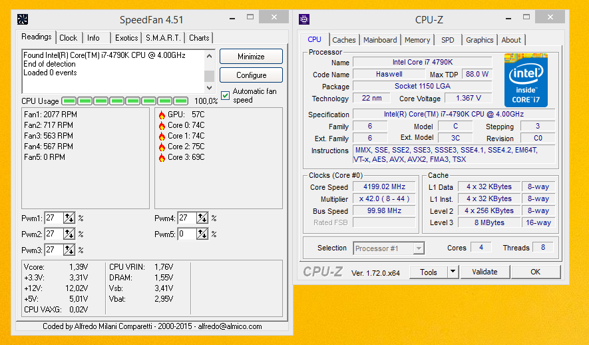Switch to the Caches tab
This screenshot has width=589, height=345.
(343, 40)
